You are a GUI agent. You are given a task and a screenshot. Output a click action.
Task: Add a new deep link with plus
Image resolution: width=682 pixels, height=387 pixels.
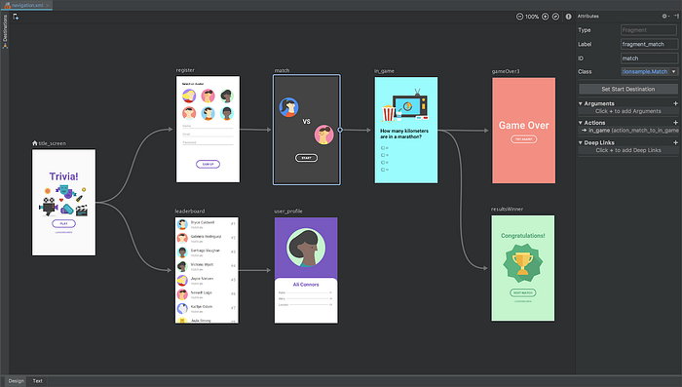coord(675,142)
